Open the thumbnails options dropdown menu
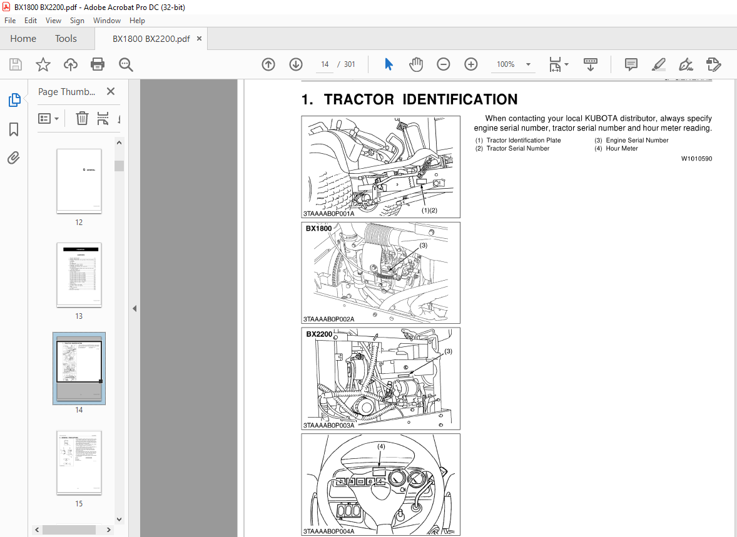This screenshot has width=737, height=537. (48, 118)
